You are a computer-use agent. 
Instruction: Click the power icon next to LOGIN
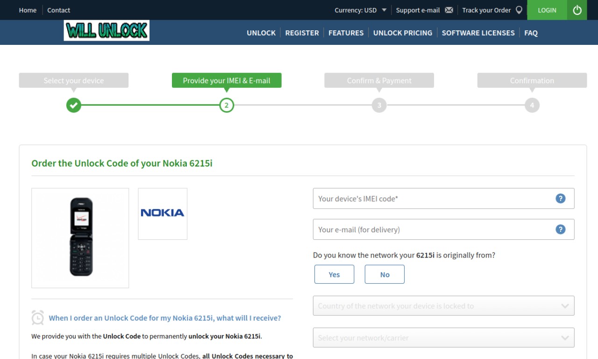(x=577, y=10)
